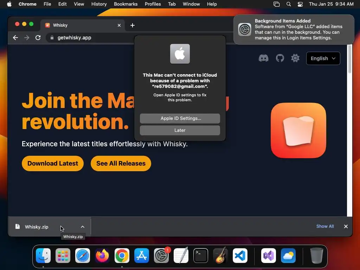Launch Terminal from the Dock
This screenshot has width=360, height=270.
pos(201,256)
